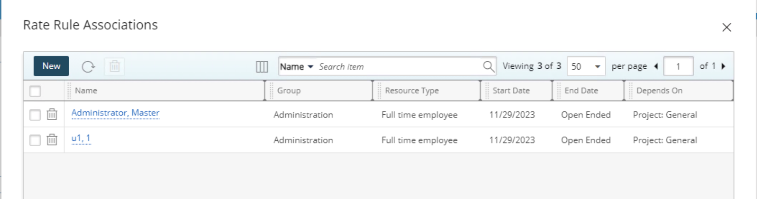Go to next page arrow
This screenshot has height=199, width=757.
(723, 66)
